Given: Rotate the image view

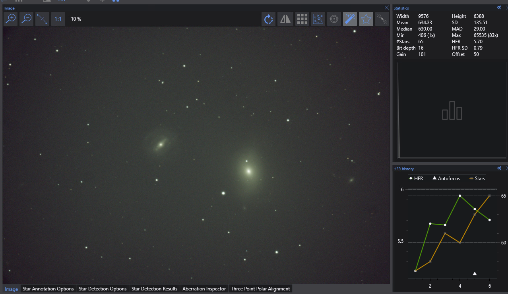Looking at the screenshot, I should (x=269, y=19).
